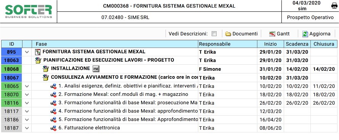The image size is (339, 140).
Task: Click the task icon of Fatturazione elettronica
Action: tap(53, 128)
